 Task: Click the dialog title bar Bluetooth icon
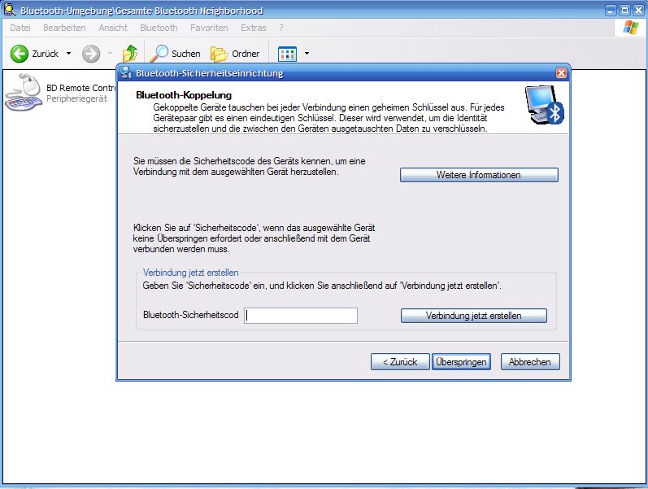(126, 73)
